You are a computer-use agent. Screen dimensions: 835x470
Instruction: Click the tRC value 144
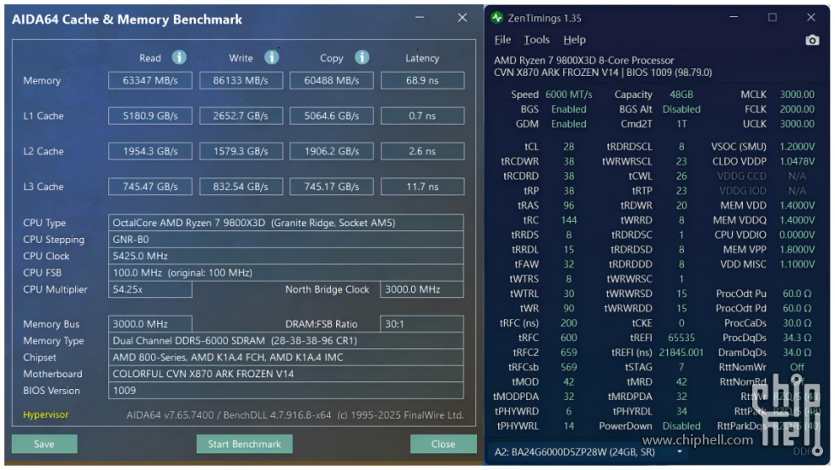[569, 220]
